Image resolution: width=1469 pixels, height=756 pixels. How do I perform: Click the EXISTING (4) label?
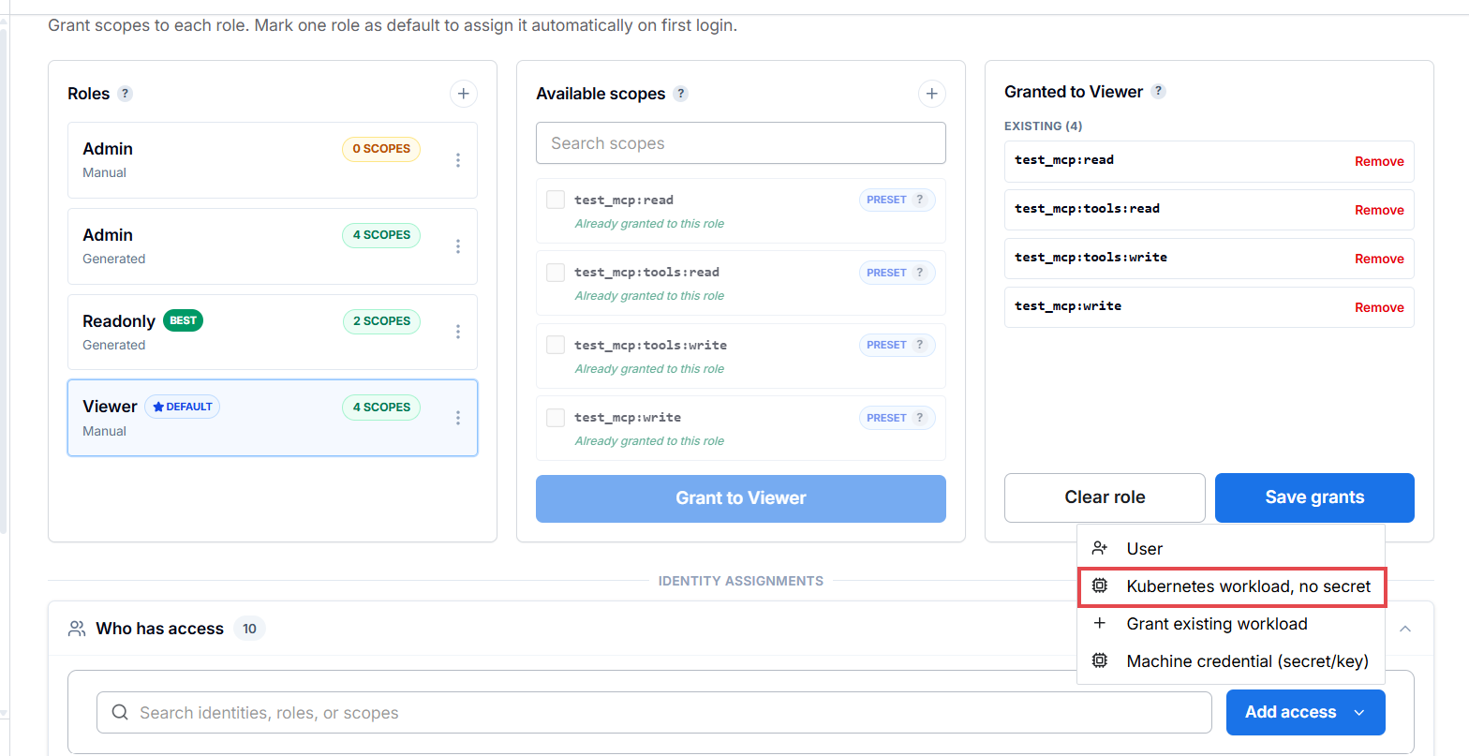coord(1043,126)
